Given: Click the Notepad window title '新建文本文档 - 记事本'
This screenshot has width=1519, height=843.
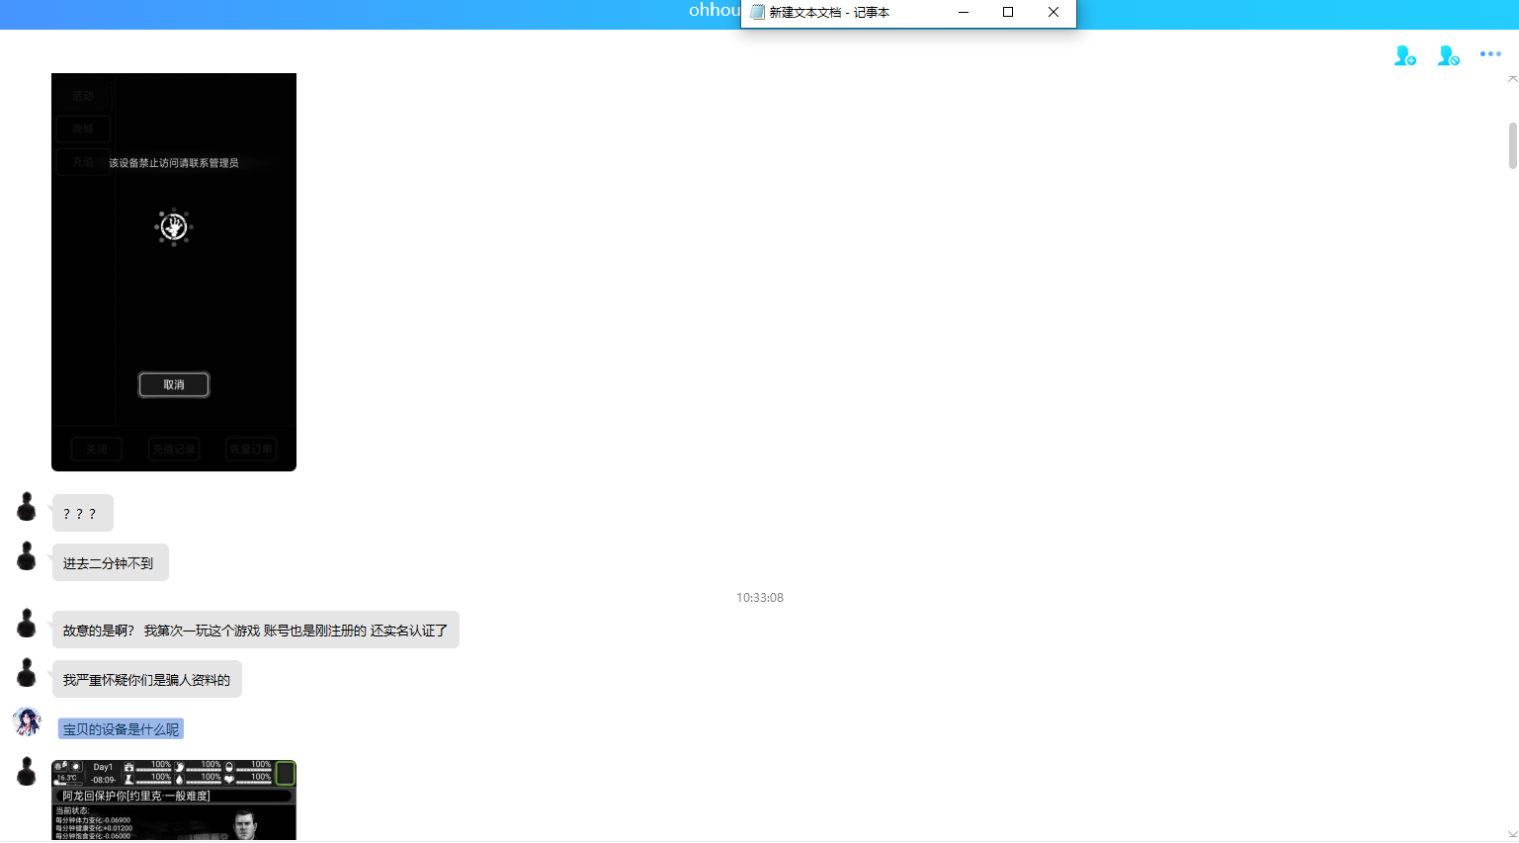Looking at the screenshot, I should pyautogui.click(x=829, y=12).
